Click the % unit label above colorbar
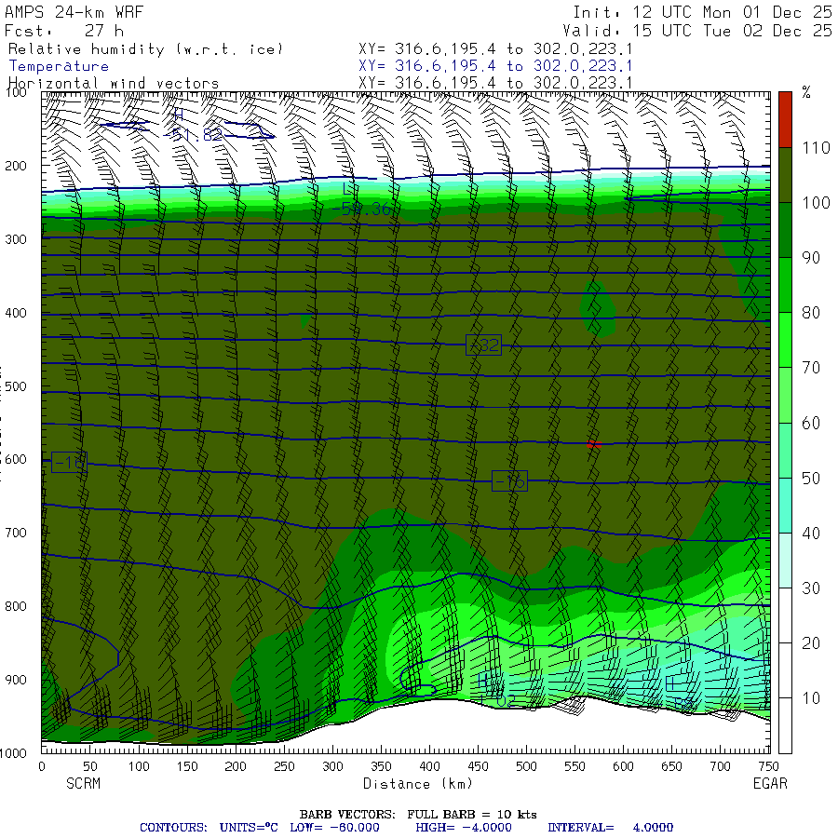Viewport: 838px width, 838px height. click(806, 92)
